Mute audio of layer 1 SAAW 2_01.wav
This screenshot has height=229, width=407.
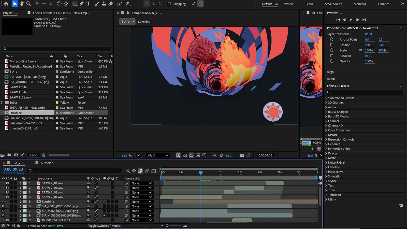(7, 183)
